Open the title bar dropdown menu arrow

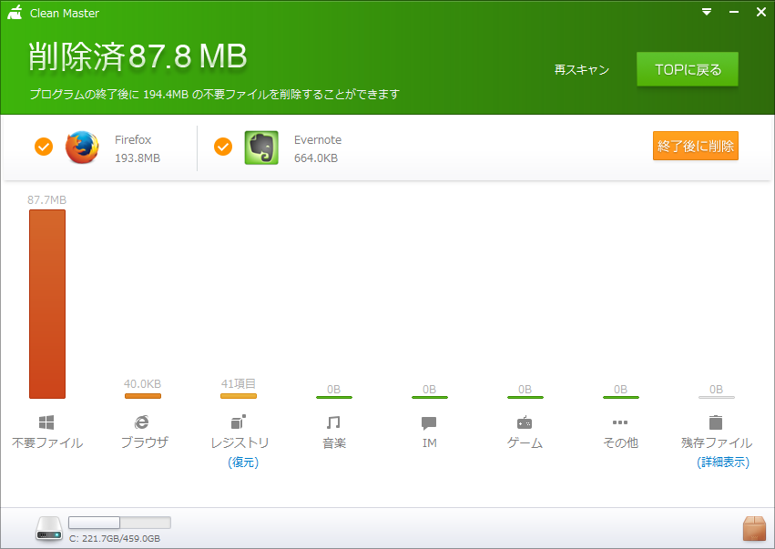pos(707,12)
